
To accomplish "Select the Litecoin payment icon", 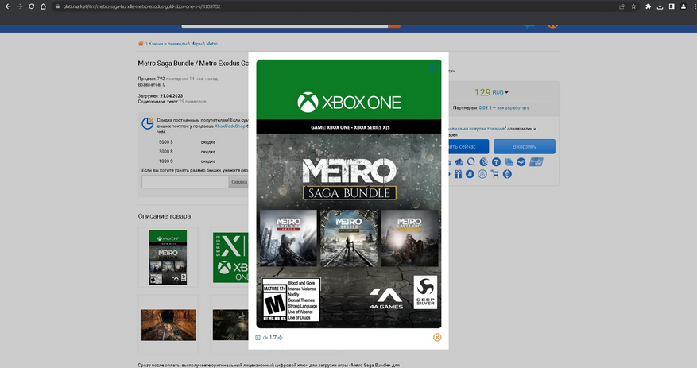I will point(482,174).
